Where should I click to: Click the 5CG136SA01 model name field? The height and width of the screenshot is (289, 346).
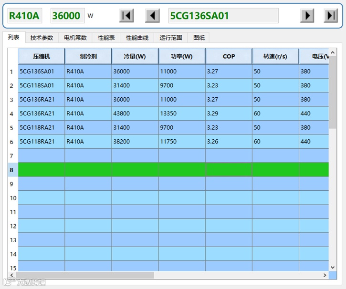click(x=223, y=16)
